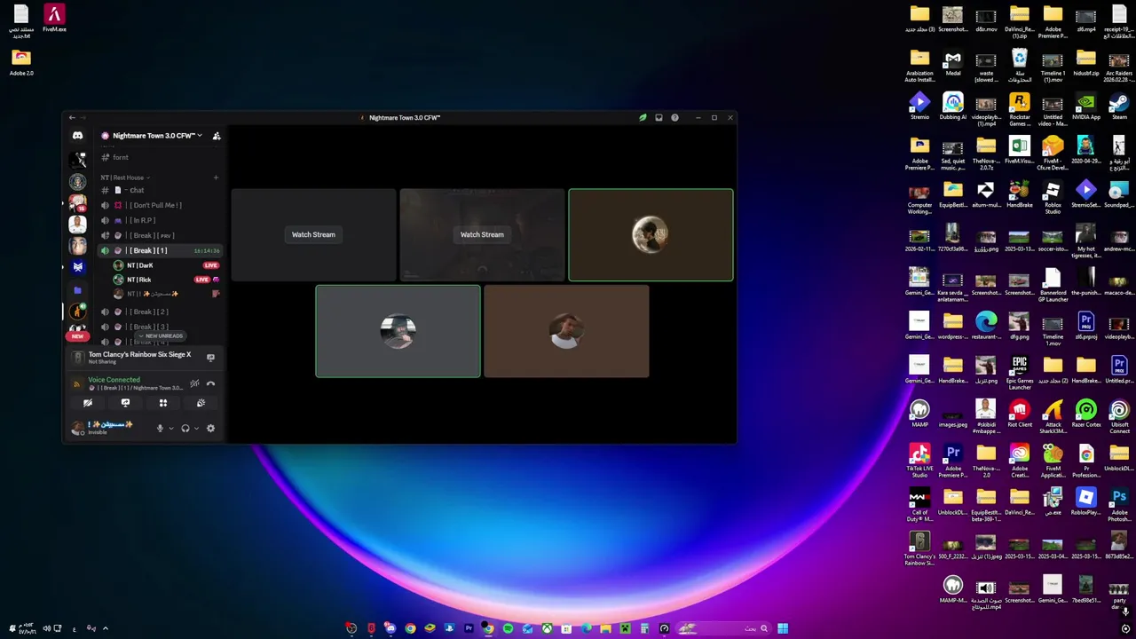Click Windows Start button in taskbar

click(x=783, y=628)
